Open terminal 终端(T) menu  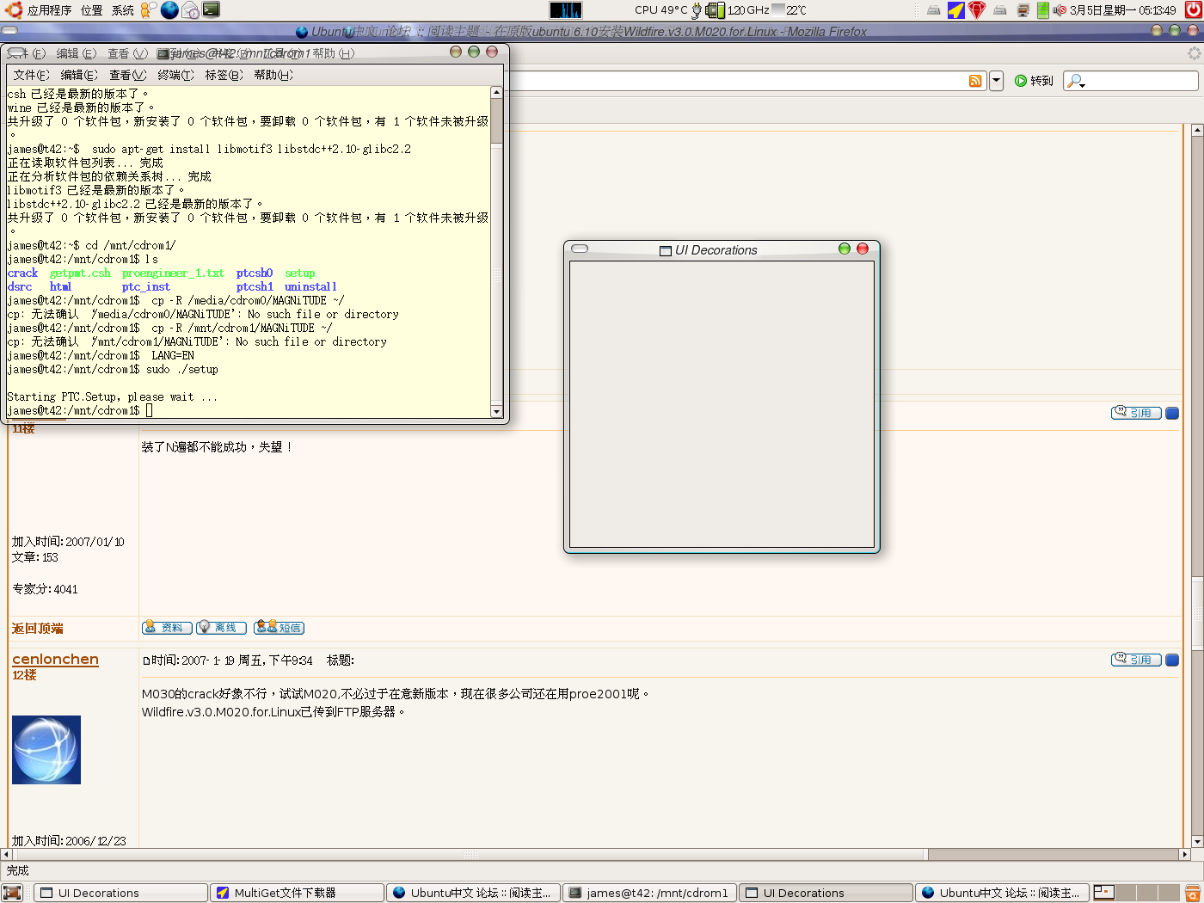175,75
